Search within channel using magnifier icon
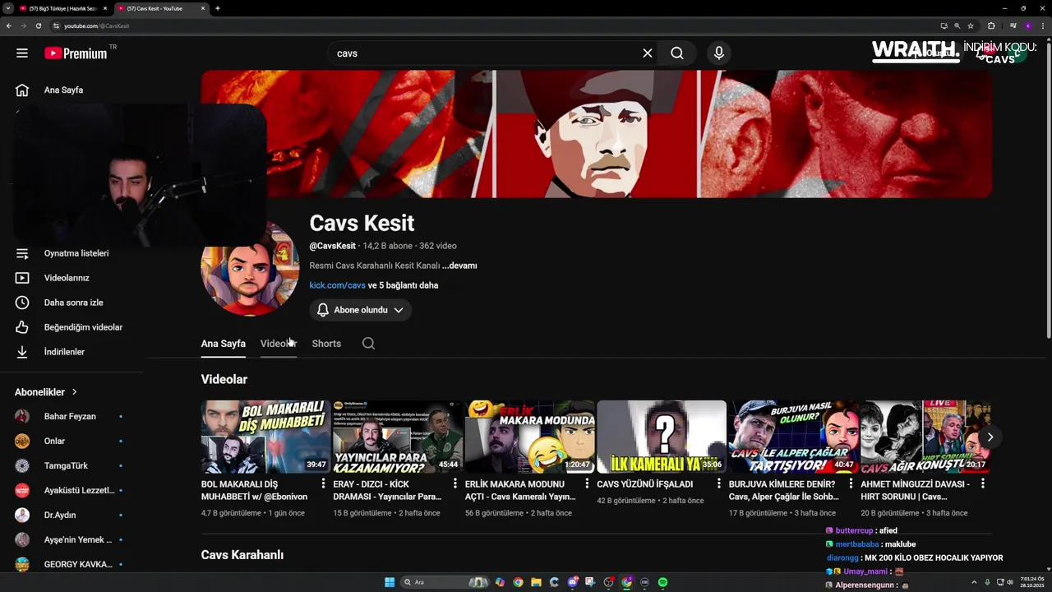Image resolution: width=1052 pixels, height=592 pixels. coord(368,344)
